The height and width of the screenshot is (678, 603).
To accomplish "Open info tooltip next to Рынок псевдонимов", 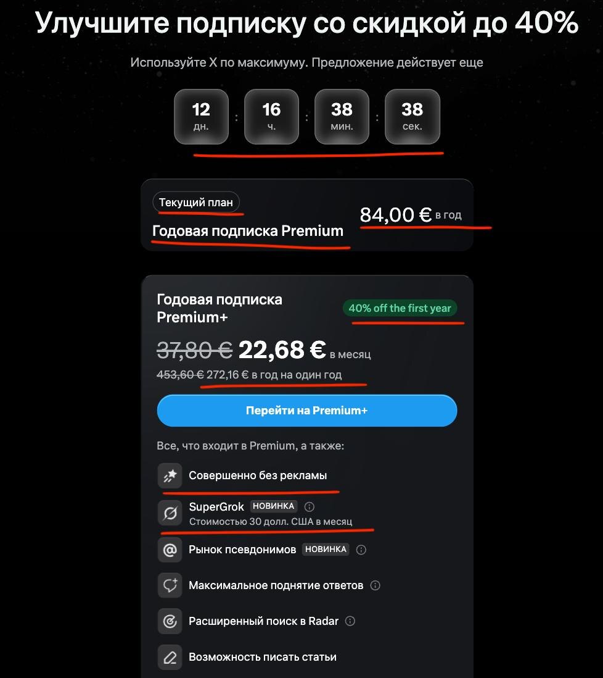I will (361, 550).
